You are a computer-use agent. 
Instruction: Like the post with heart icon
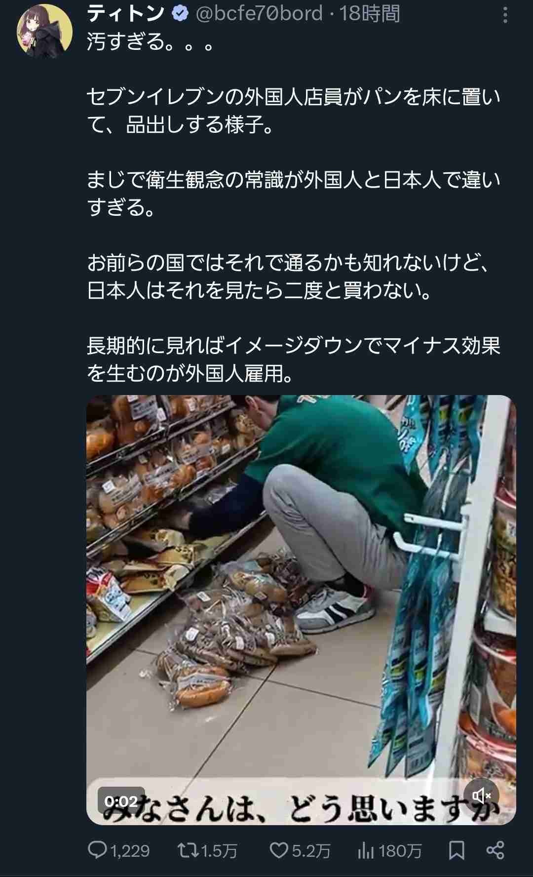coord(279,850)
